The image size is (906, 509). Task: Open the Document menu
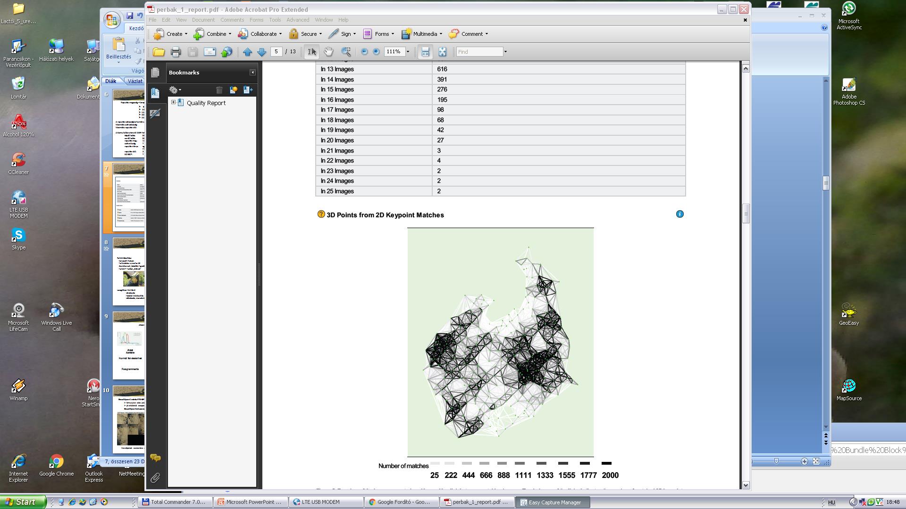click(202, 20)
